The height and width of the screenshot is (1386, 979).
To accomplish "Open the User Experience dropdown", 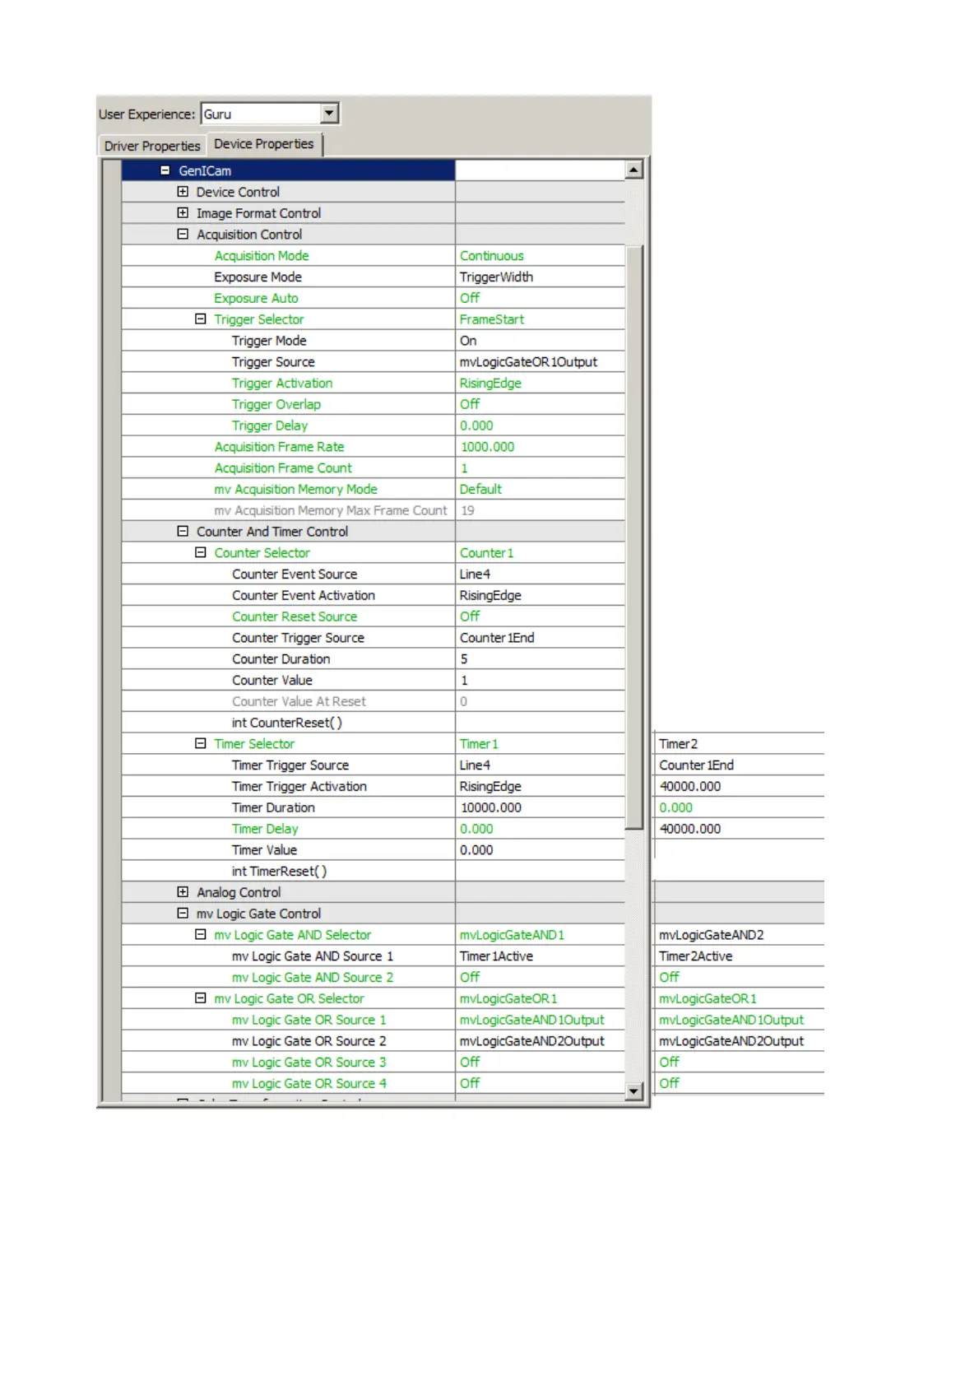I will [329, 114].
